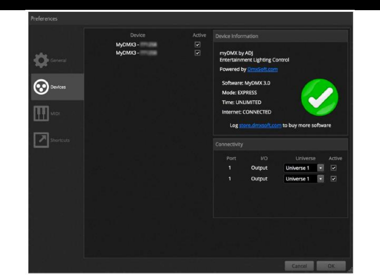Viewport: 380px width, 275px height.
Task: Toggle Active checkbox for first Output port
Action: tap(333, 168)
